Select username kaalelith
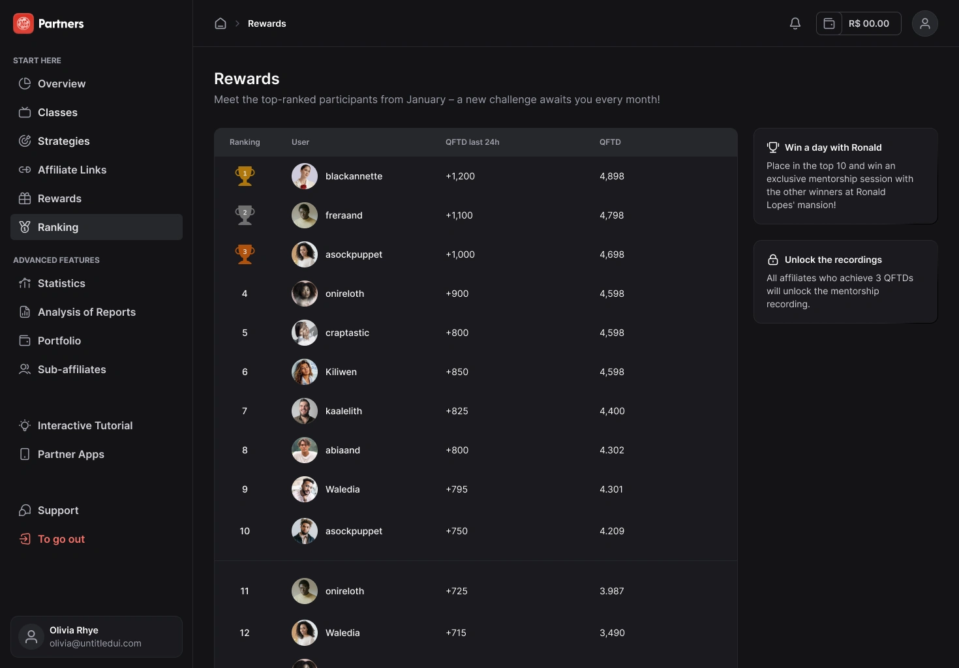This screenshot has height=668, width=959. tap(344, 411)
